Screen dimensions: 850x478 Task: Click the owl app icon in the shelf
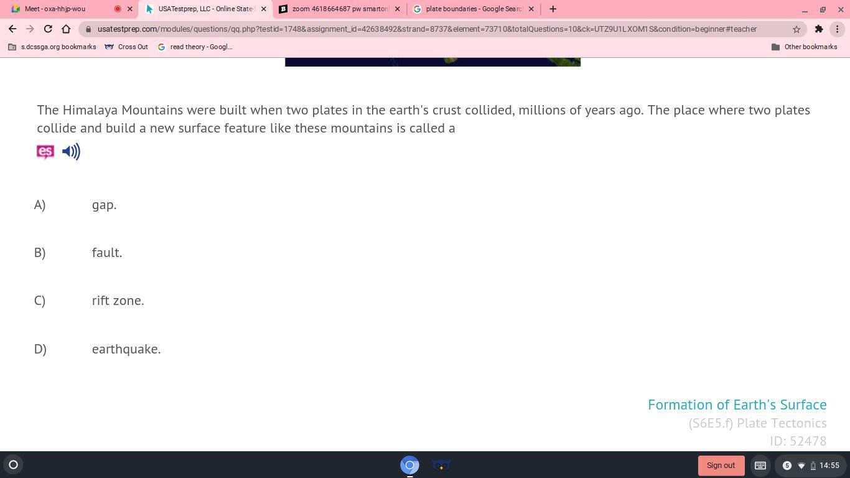(x=441, y=465)
